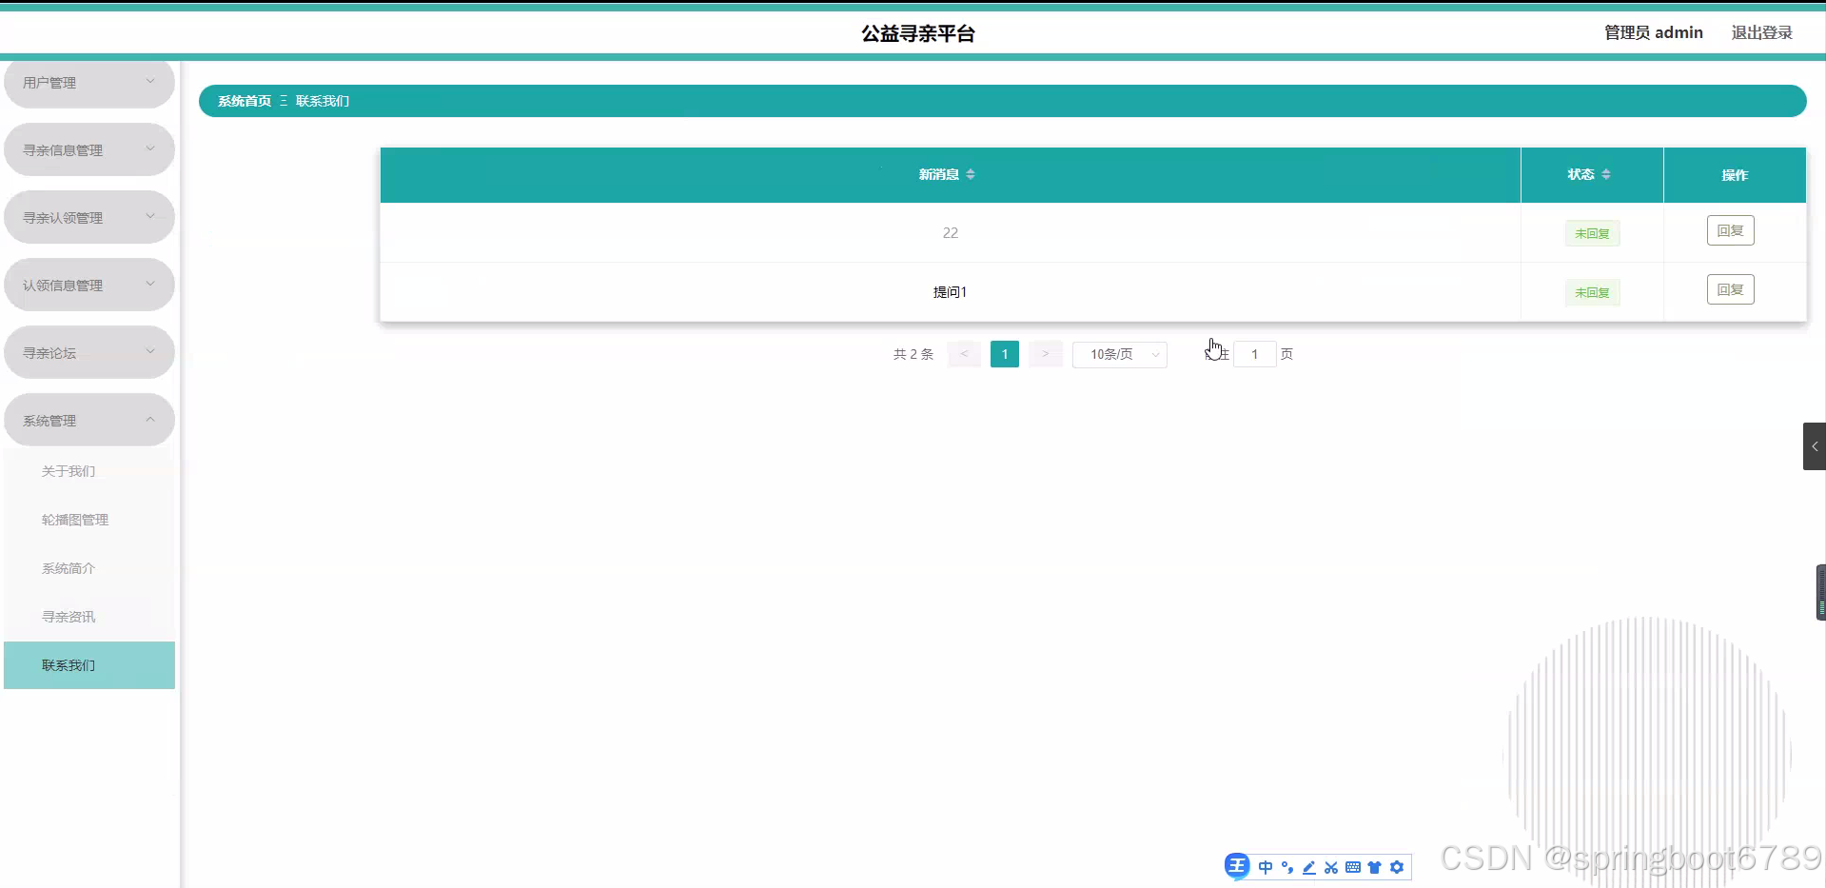Select the 联系我们 submenu item
Screen dimensions: 1826x888
tap(89, 665)
